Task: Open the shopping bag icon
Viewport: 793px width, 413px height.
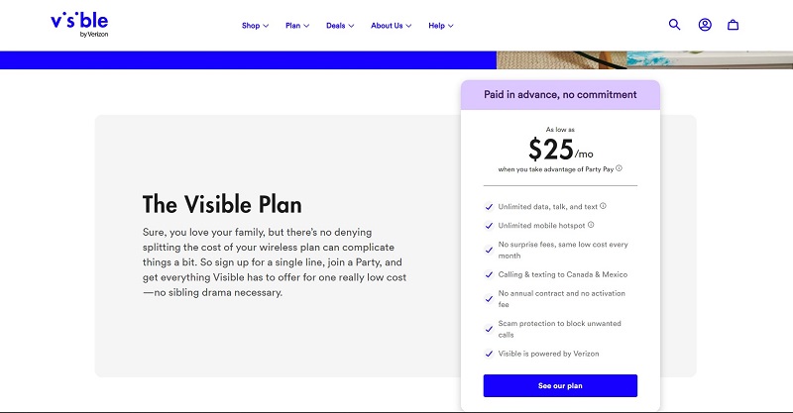Action: coord(734,25)
